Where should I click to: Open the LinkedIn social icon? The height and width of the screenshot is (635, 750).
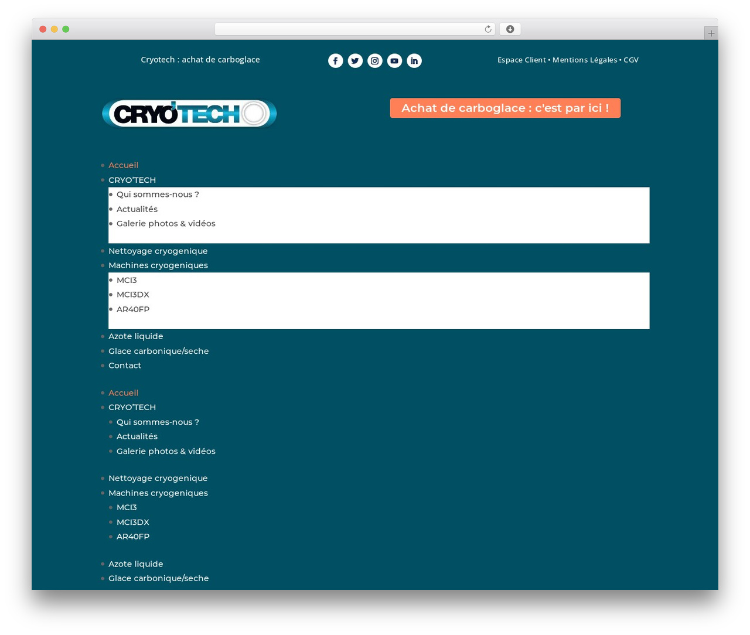coord(414,61)
